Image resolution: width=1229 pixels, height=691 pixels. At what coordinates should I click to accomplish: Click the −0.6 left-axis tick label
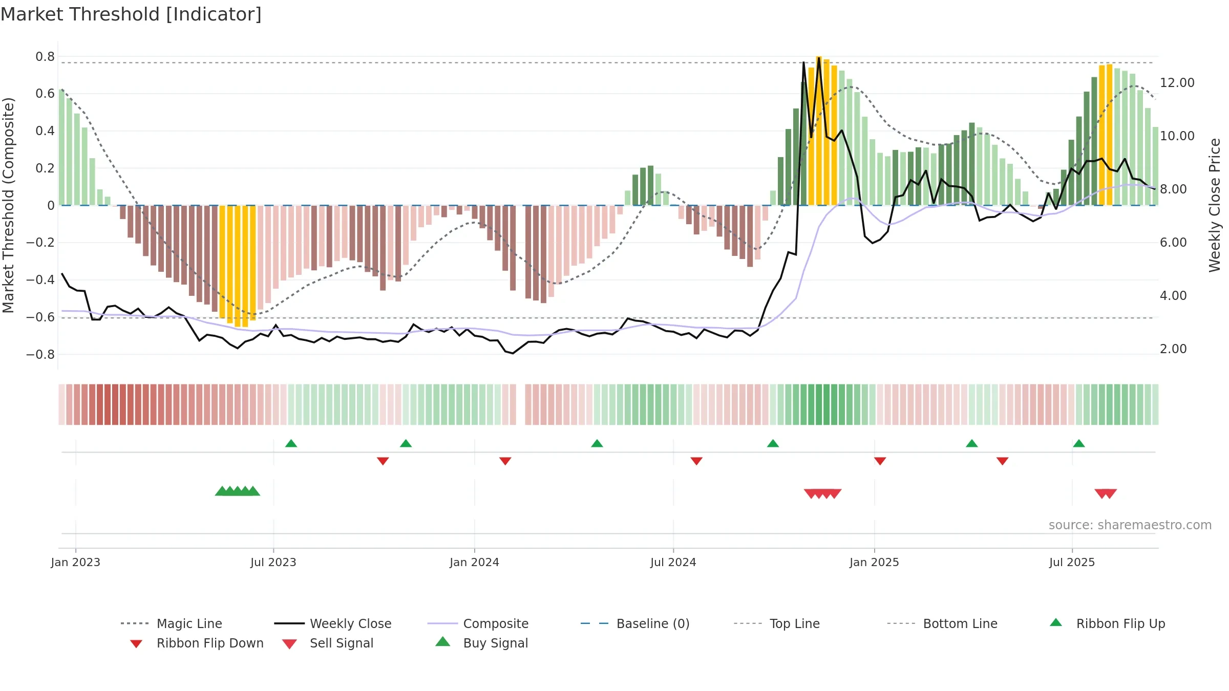click(40, 317)
